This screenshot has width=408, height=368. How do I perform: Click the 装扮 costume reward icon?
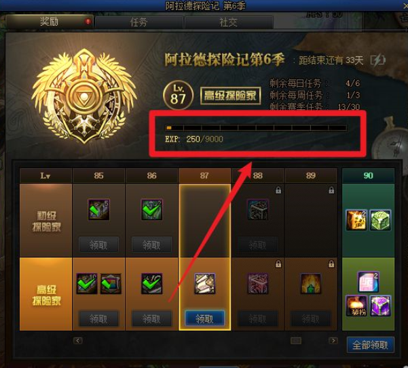pos(356,306)
